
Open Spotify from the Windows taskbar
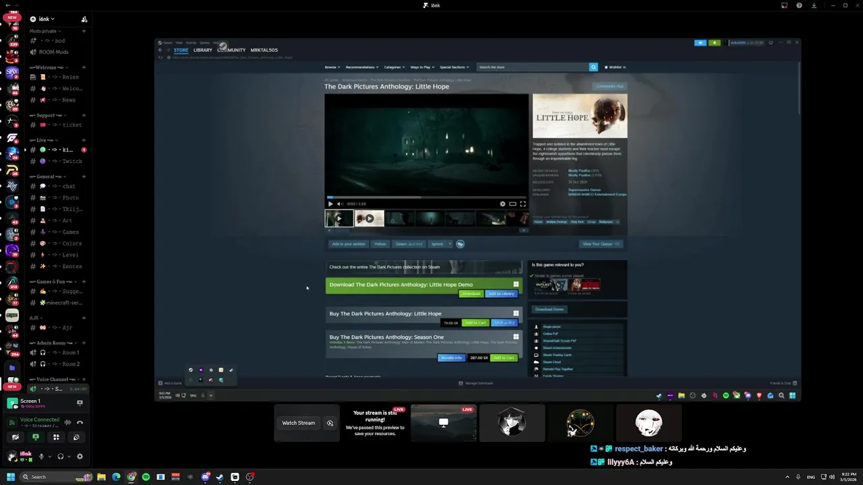(x=146, y=477)
